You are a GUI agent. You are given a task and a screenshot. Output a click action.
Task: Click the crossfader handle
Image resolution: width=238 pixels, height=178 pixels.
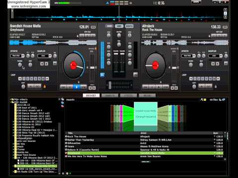[110, 85]
